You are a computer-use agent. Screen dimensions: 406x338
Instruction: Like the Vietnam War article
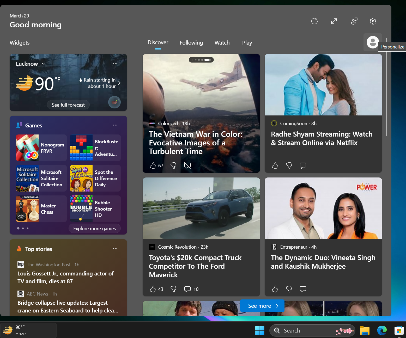[153, 165]
